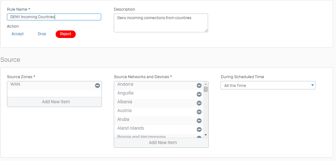Click the countries list scroll-down arrow
336x161 pixels.
[x=206, y=135]
